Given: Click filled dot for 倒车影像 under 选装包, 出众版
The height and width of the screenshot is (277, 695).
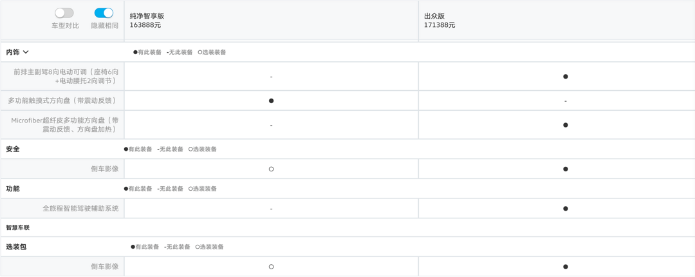Looking at the screenshot, I should (566, 267).
